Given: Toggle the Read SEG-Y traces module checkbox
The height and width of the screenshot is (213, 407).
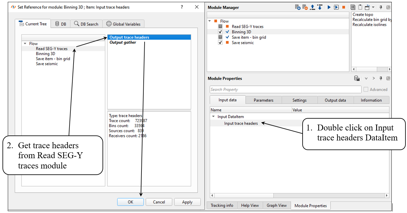Looking at the screenshot, I should click(x=220, y=26).
